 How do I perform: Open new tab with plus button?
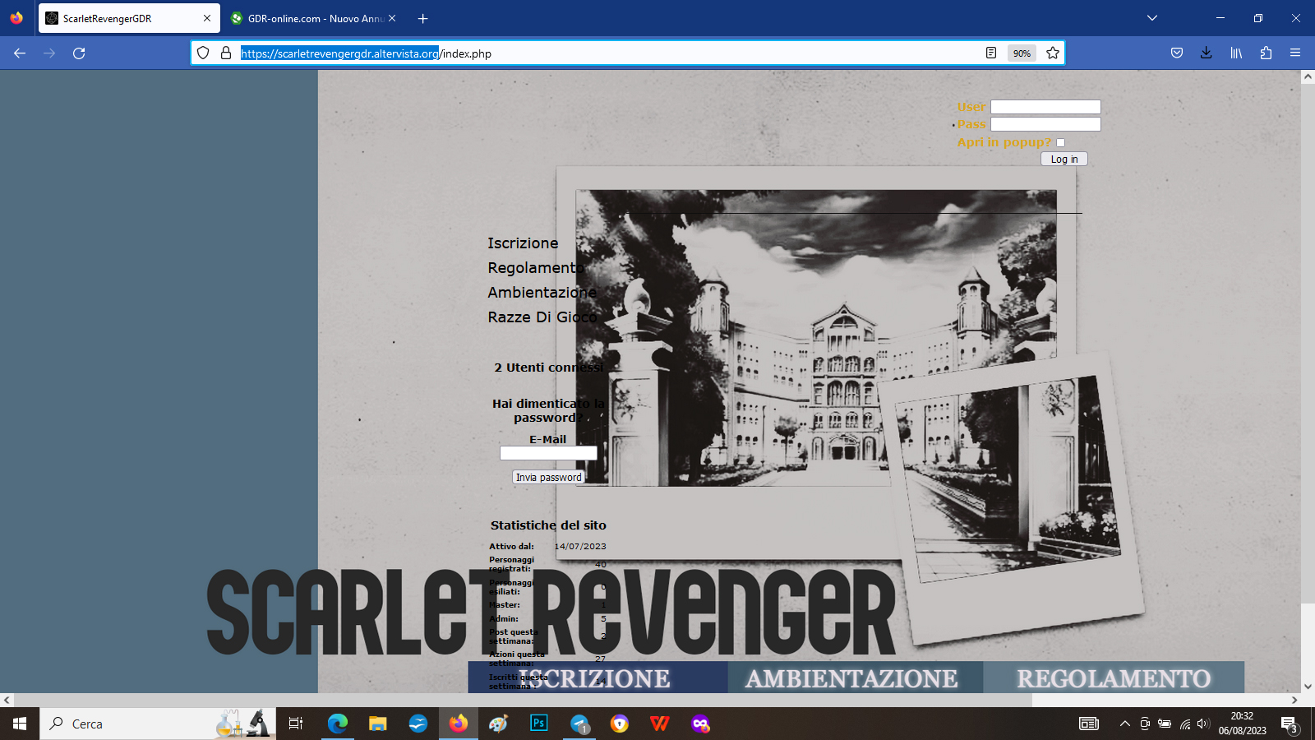[x=422, y=18]
